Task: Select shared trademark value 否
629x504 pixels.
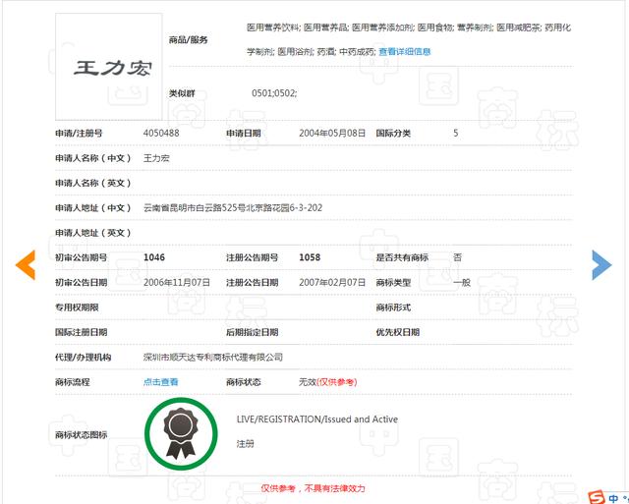Action: pos(457,257)
